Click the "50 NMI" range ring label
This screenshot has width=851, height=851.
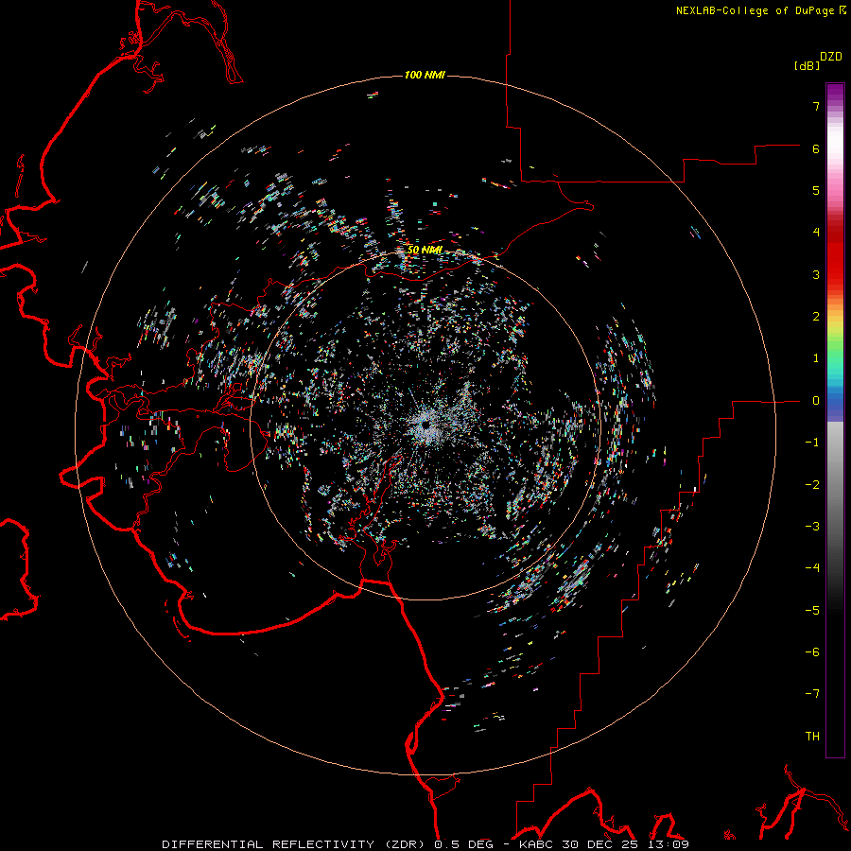(425, 251)
